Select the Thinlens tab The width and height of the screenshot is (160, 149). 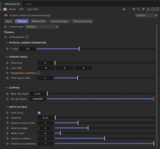point(22,21)
